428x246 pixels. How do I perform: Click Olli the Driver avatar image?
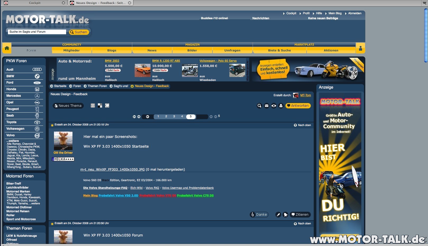pyautogui.click(x=63, y=141)
